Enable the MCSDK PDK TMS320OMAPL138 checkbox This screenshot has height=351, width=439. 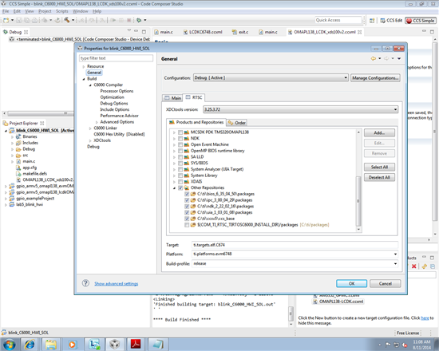pos(180,132)
